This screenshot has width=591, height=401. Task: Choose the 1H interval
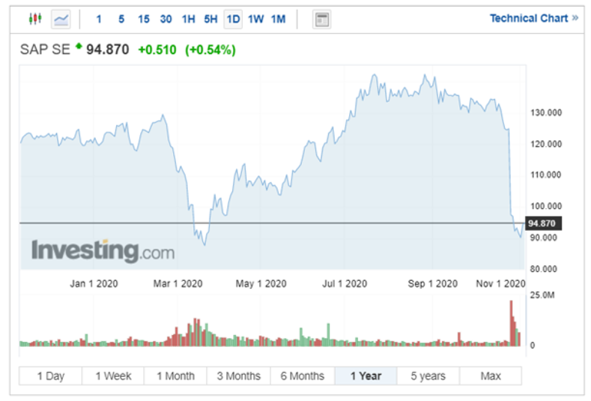189,19
